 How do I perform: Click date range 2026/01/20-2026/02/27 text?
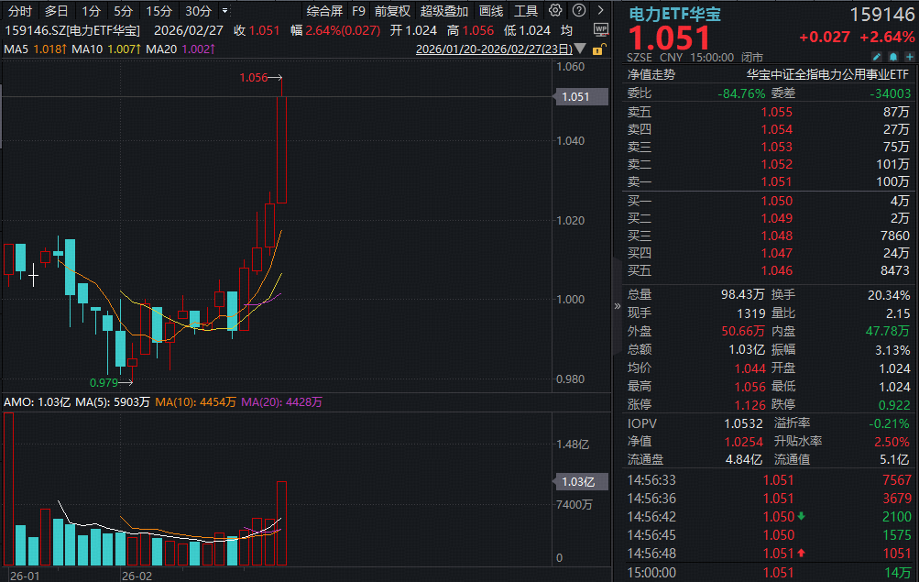(494, 49)
